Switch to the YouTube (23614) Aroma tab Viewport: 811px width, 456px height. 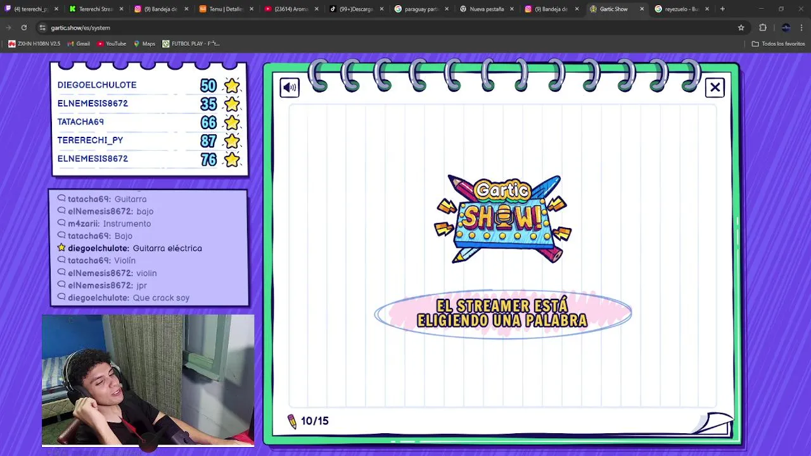(291, 9)
